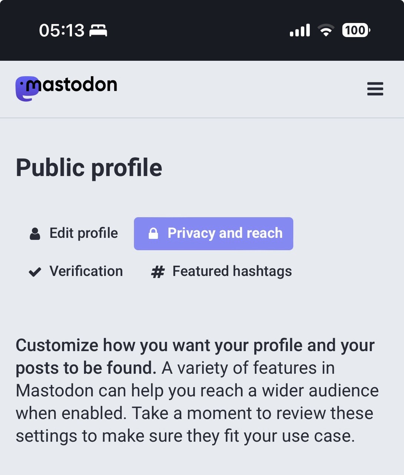Go to the Featured hashtags tab
The height and width of the screenshot is (475, 404).
[x=232, y=271]
